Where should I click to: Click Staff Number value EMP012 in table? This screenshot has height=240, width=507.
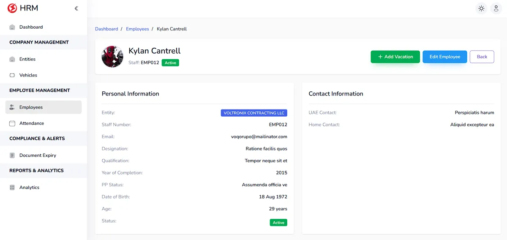click(x=278, y=125)
